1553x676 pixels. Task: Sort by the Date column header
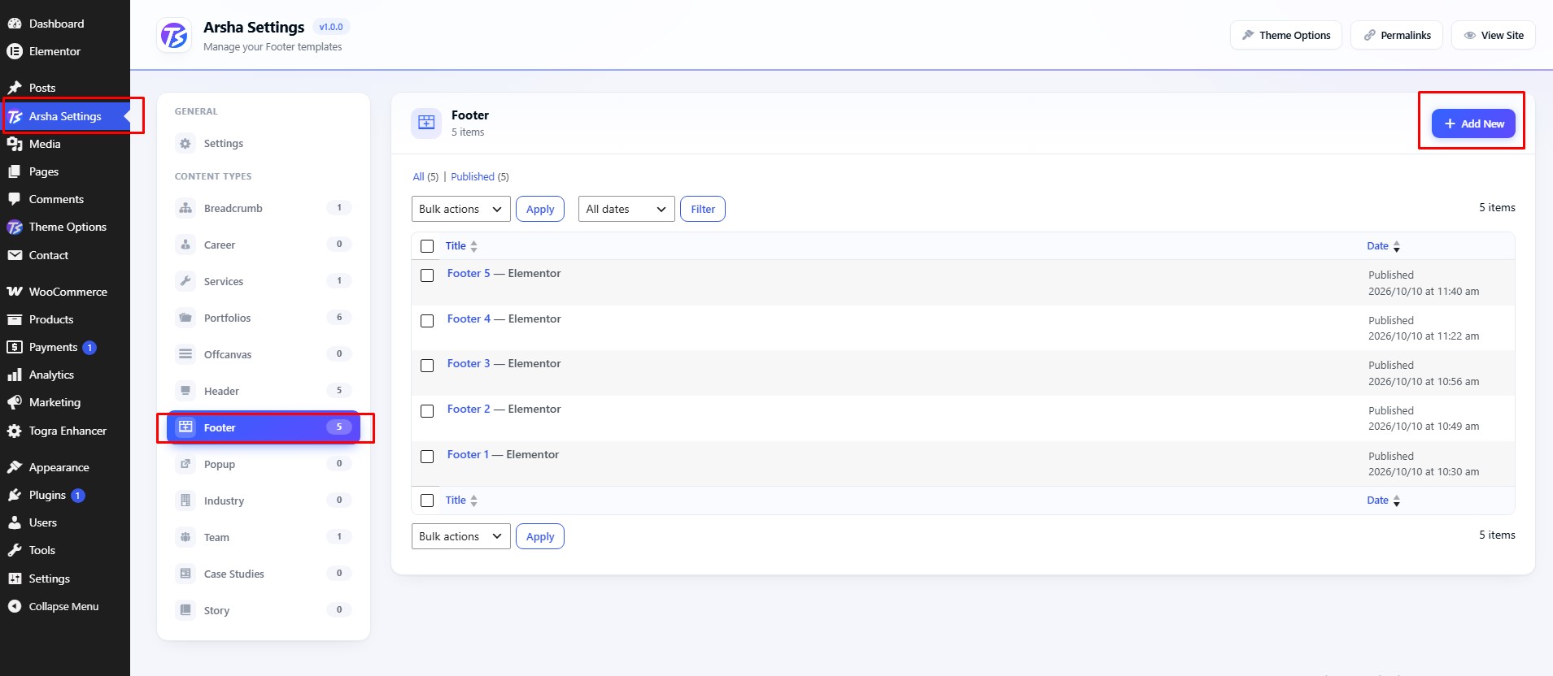(x=1383, y=246)
